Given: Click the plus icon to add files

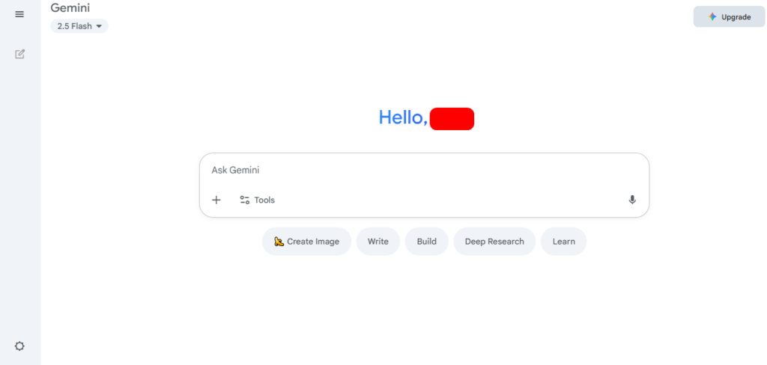Looking at the screenshot, I should 216,200.
